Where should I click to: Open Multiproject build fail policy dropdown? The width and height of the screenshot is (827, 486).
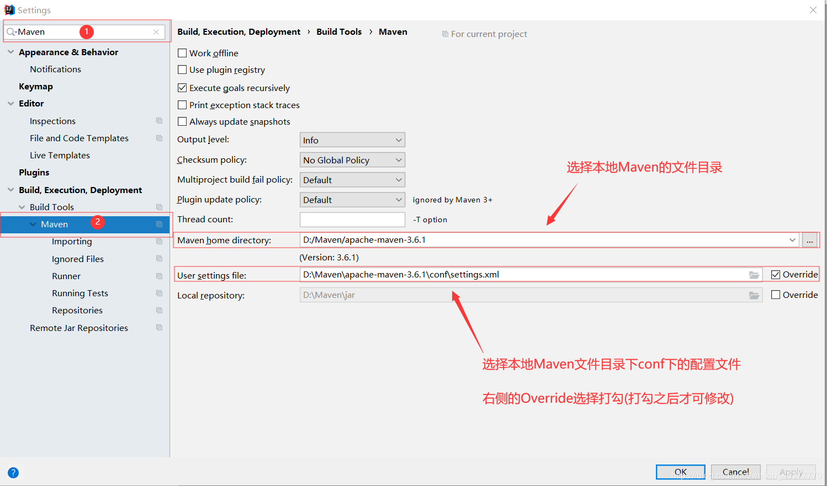(x=352, y=180)
